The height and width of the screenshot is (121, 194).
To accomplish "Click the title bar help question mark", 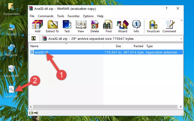I will [x=167, y=8].
